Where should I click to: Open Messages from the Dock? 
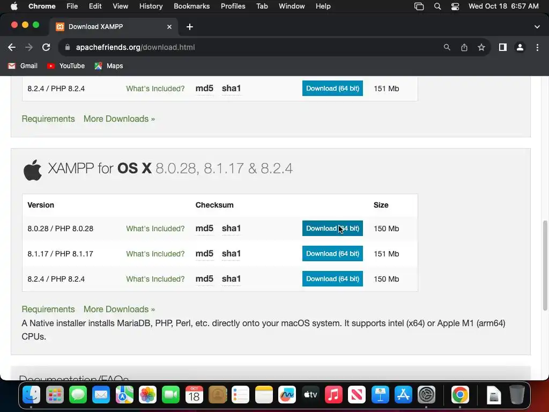pyautogui.click(x=78, y=395)
